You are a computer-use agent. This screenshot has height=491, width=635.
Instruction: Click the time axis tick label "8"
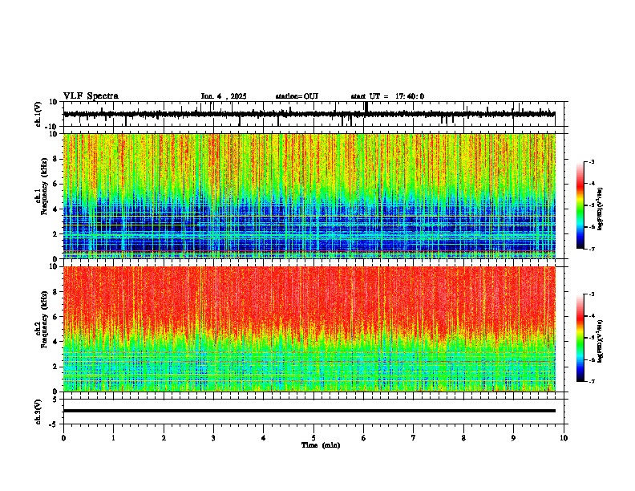pyautogui.click(x=463, y=438)
